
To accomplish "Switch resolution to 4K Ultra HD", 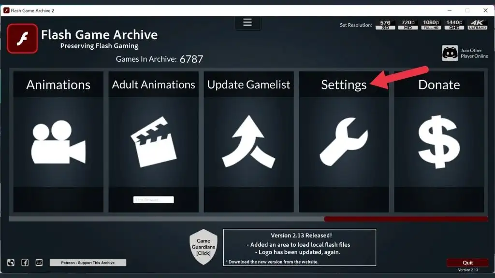I will pos(477,25).
